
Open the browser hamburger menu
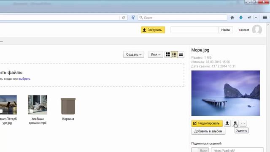(x=265, y=17)
